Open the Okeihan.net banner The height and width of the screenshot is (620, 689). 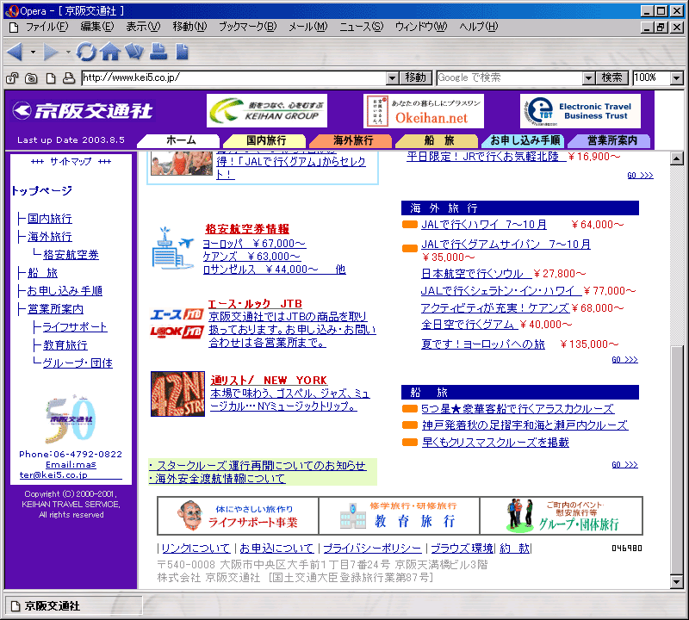click(424, 111)
